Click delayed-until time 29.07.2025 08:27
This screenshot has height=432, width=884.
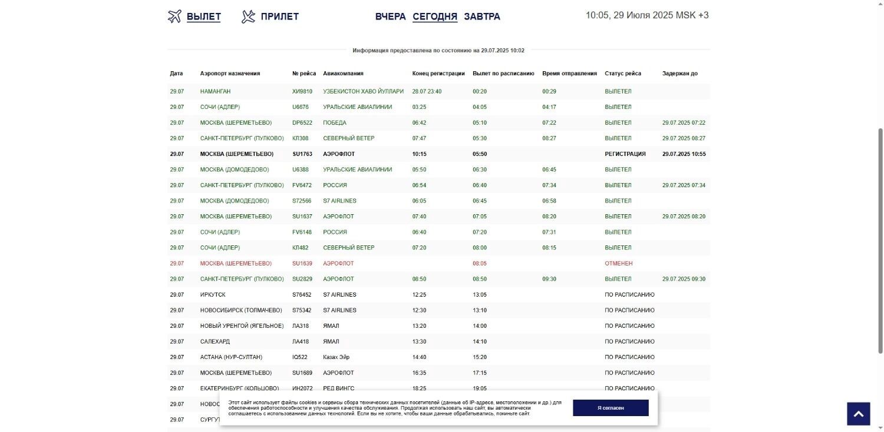(x=684, y=138)
